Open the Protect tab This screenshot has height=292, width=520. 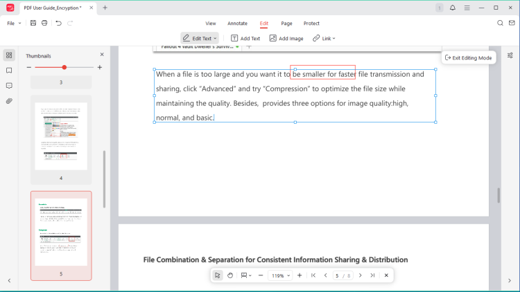click(x=311, y=23)
